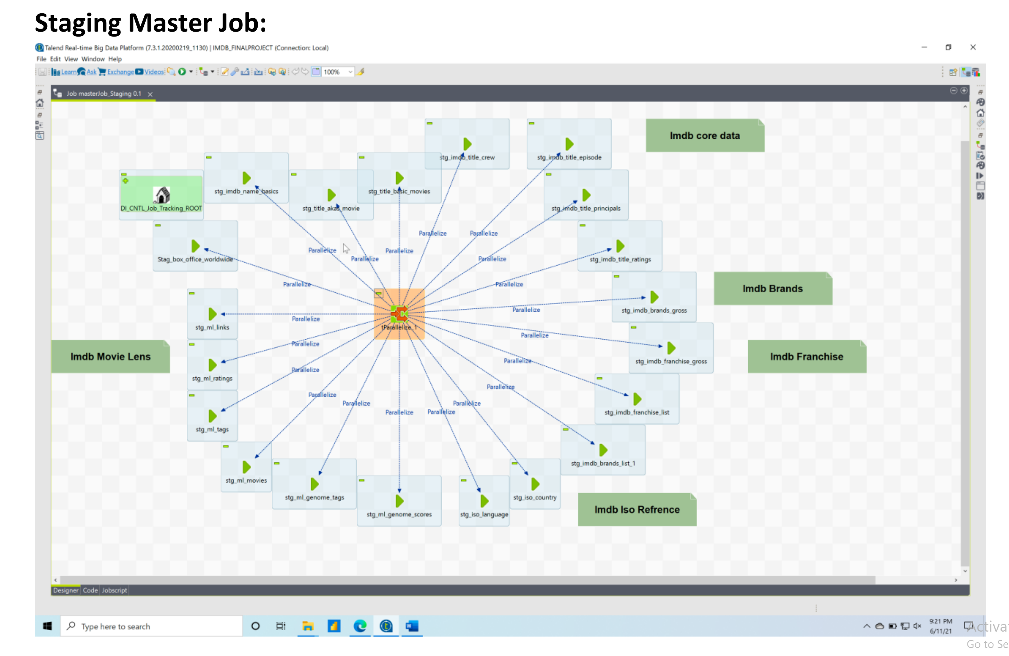The image size is (1009, 656).
Task: Expand the create job dropdown arrow
Action: [x=213, y=72]
